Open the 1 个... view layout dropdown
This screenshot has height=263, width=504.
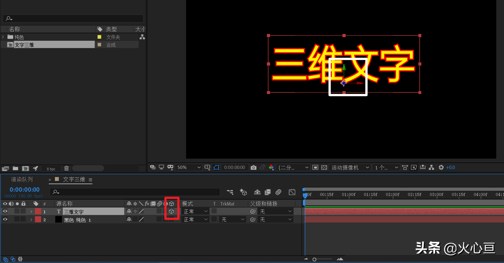pyautogui.click(x=386, y=167)
